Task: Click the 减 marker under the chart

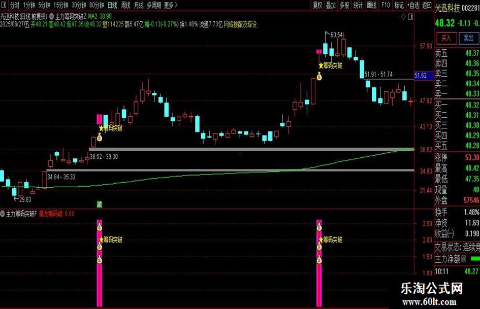Action: [99, 204]
